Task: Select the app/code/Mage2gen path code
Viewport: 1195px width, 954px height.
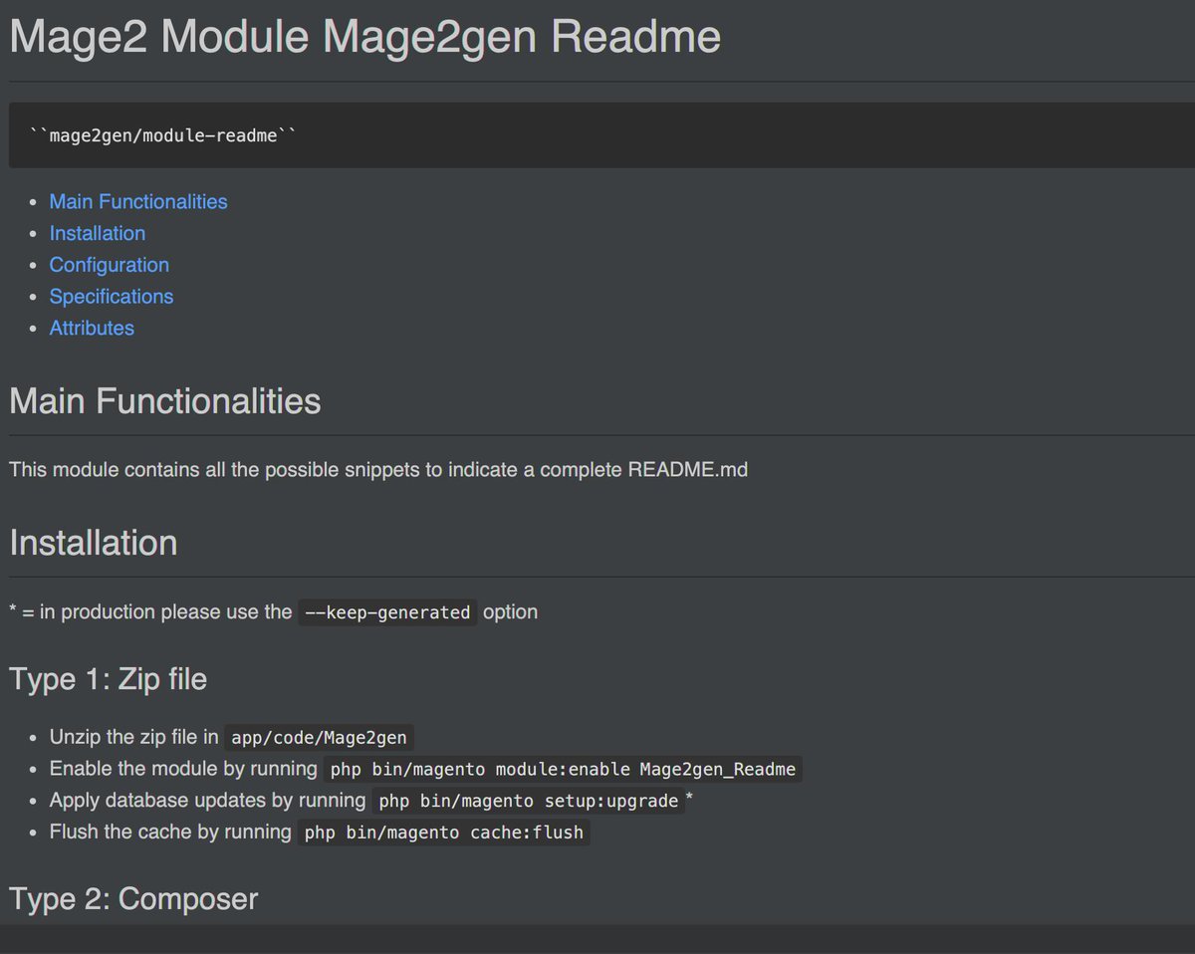Action: click(x=320, y=738)
